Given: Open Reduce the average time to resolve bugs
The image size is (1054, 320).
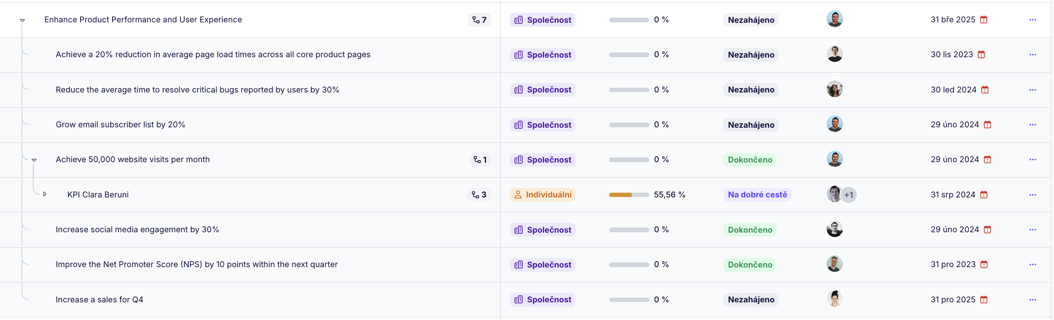Looking at the screenshot, I should (x=197, y=89).
